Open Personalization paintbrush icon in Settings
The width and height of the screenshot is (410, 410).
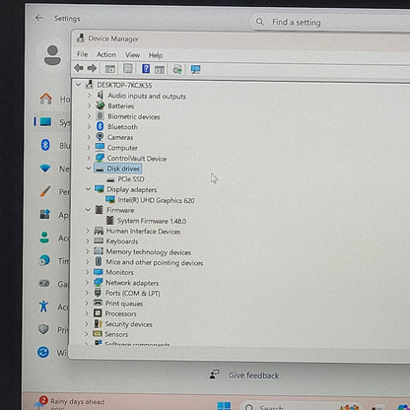pos(45,191)
